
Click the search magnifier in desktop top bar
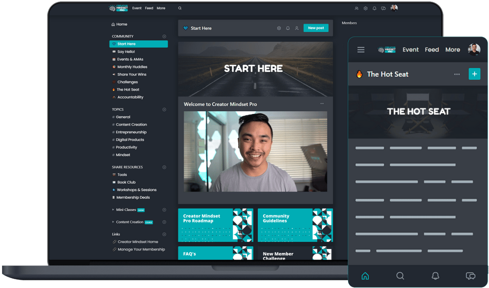coord(180,8)
